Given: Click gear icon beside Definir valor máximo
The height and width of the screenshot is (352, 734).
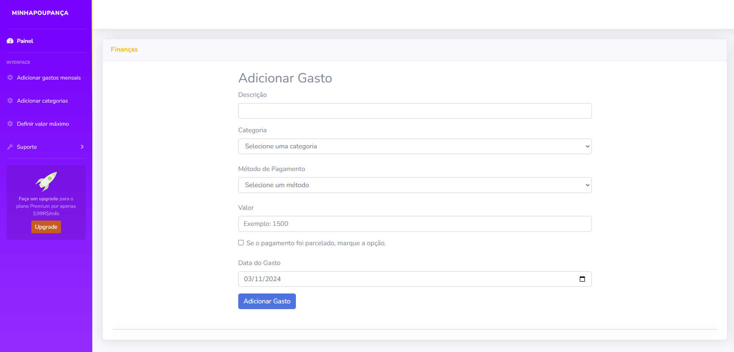Looking at the screenshot, I should pyautogui.click(x=10, y=124).
